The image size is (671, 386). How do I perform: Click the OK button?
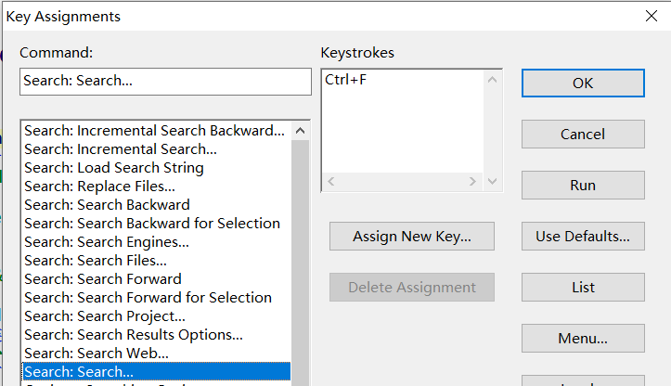tap(583, 83)
